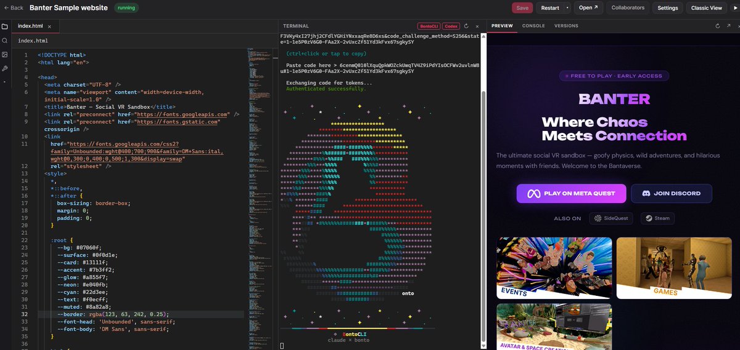Open the Collaborators panel
The width and height of the screenshot is (740, 350).
click(628, 8)
